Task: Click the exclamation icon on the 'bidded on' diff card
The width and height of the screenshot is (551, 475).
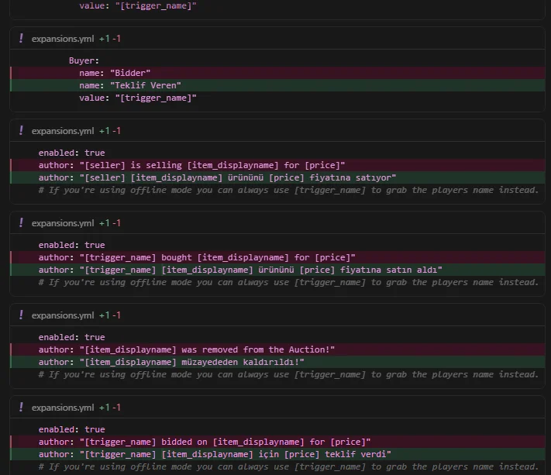Action: click(21, 407)
